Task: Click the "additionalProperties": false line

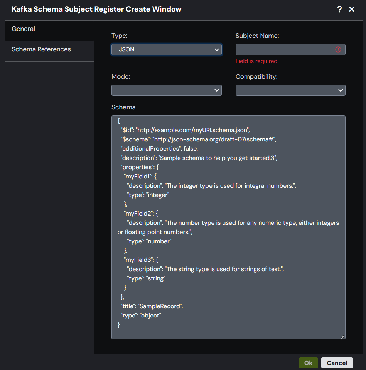Action: (x=159, y=149)
